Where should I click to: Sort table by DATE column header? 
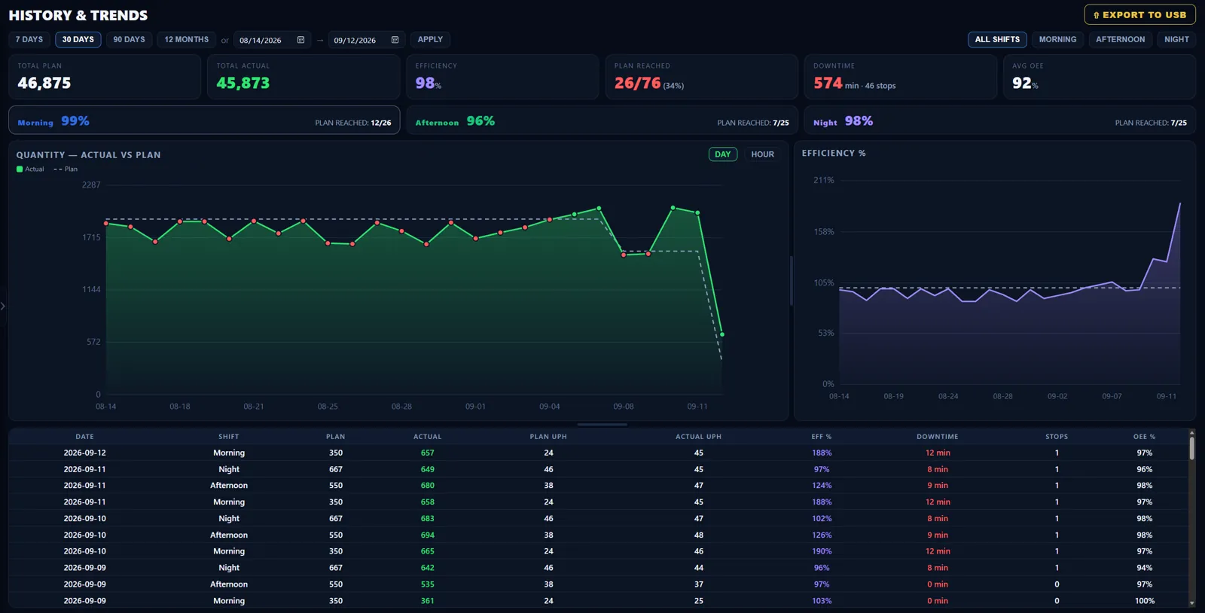[x=85, y=437]
